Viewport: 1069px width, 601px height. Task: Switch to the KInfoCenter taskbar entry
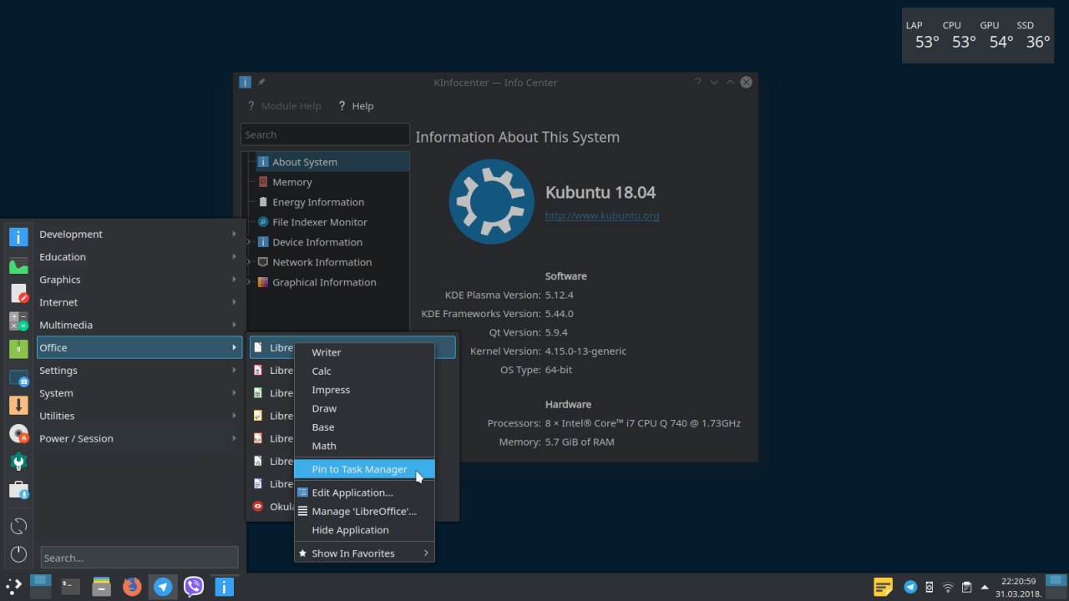pos(224,587)
